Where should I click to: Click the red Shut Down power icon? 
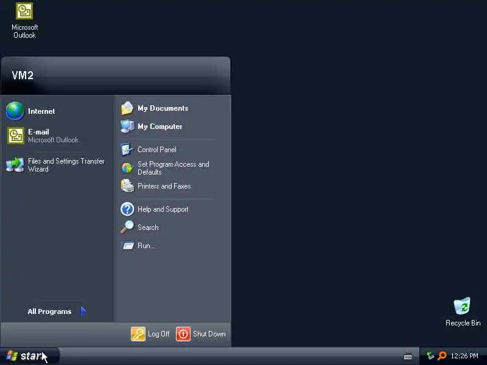click(x=183, y=334)
